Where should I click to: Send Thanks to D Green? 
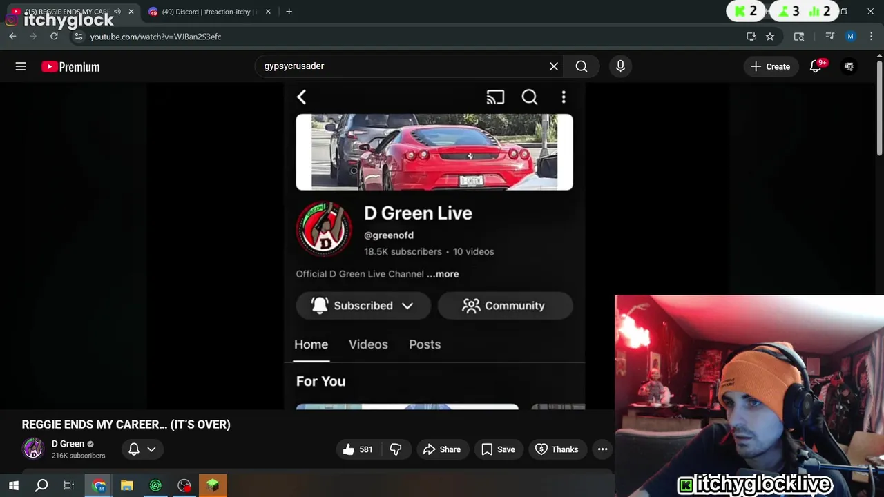(x=557, y=449)
